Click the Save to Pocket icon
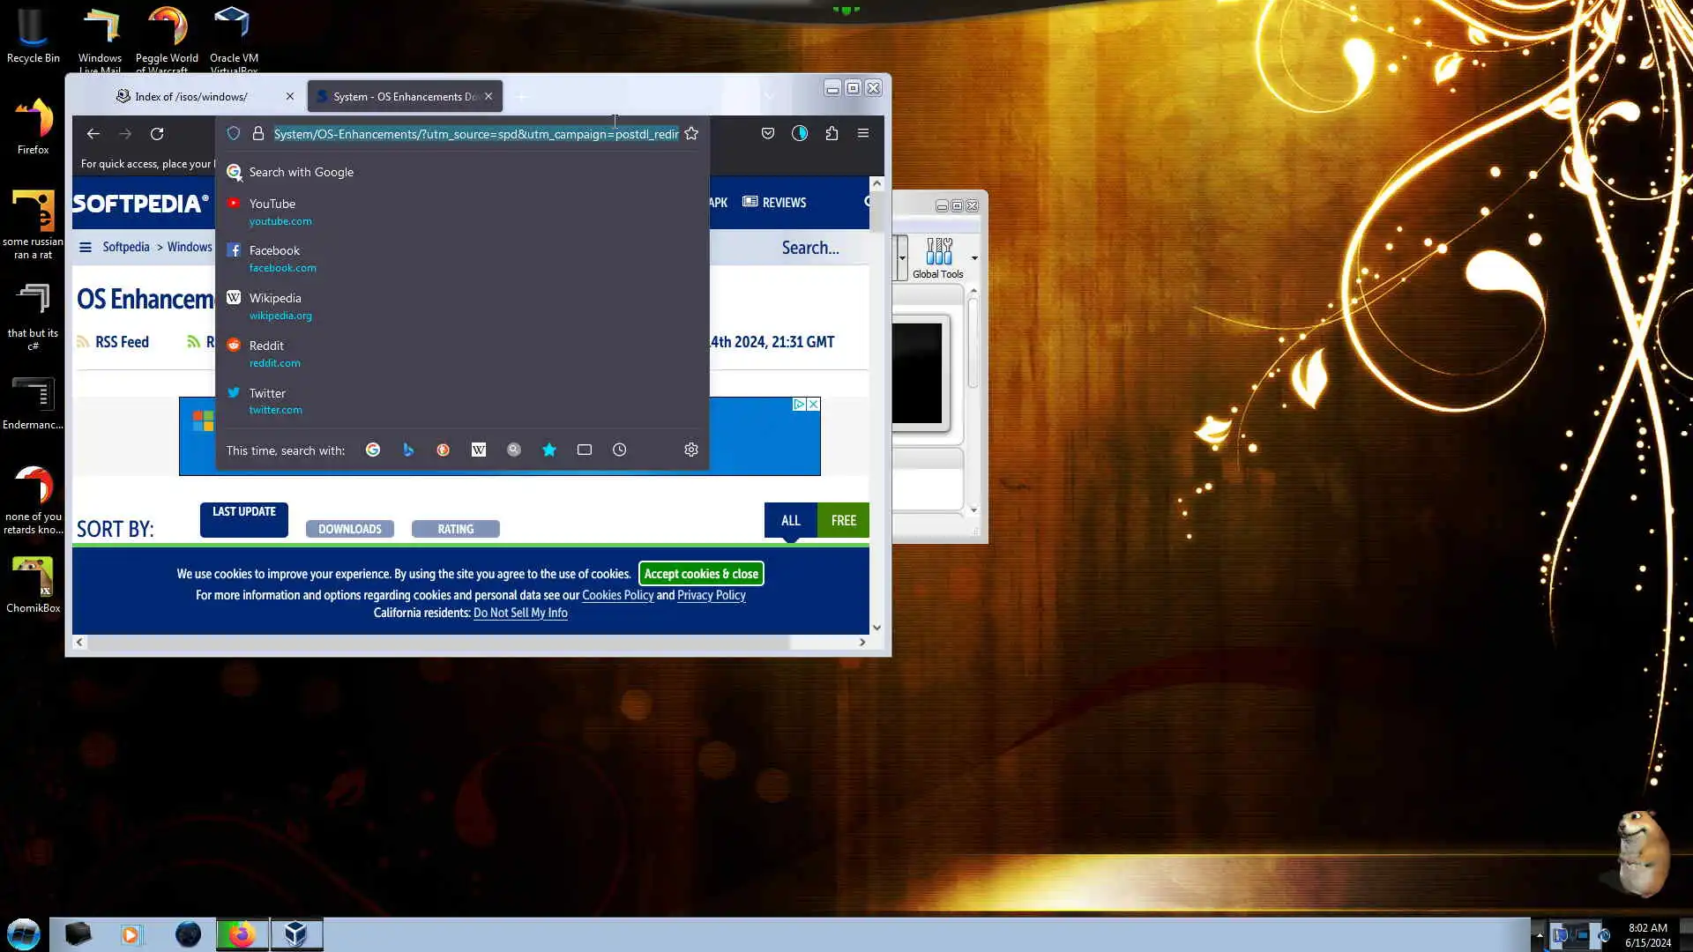 (x=768, y=134)
